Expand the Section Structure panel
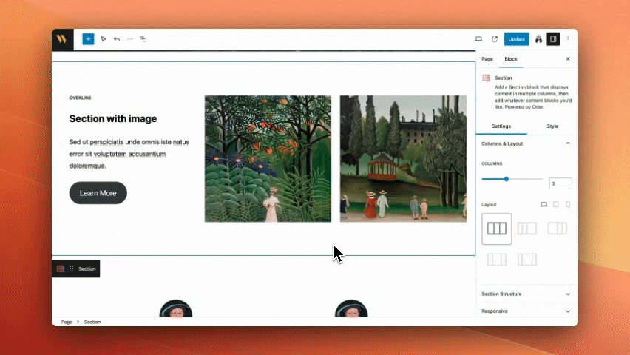This screenshot has width=630, height=355. coord(567,294)
